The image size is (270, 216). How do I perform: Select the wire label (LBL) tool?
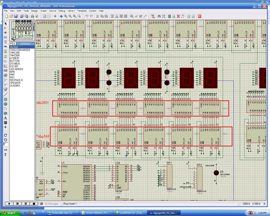click(x=5, y=37)
